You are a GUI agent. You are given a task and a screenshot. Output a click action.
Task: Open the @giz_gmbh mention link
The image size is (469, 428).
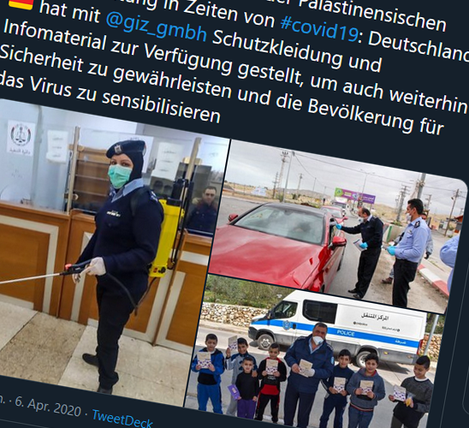tap(156, 27)
